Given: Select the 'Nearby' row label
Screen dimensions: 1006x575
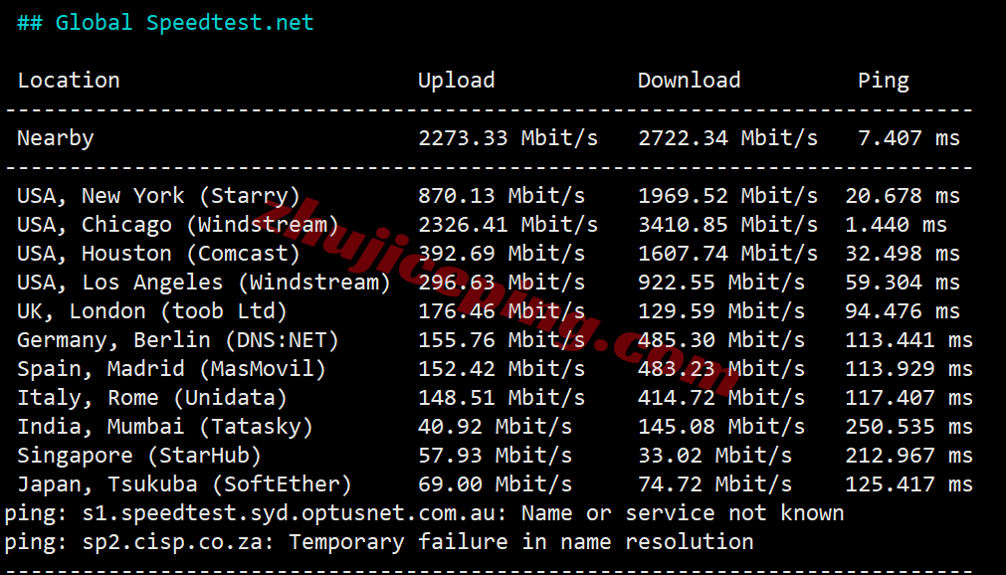Looking at the screenshot, I should point(56,138).
